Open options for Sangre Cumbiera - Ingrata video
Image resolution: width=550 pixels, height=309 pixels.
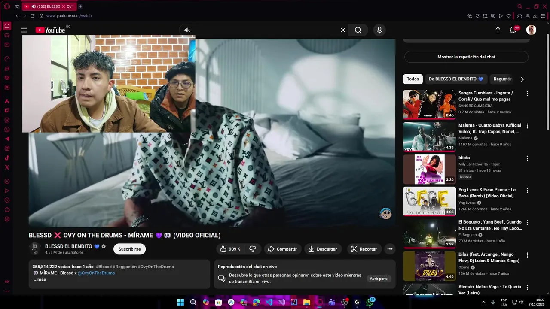pos(527,94)
